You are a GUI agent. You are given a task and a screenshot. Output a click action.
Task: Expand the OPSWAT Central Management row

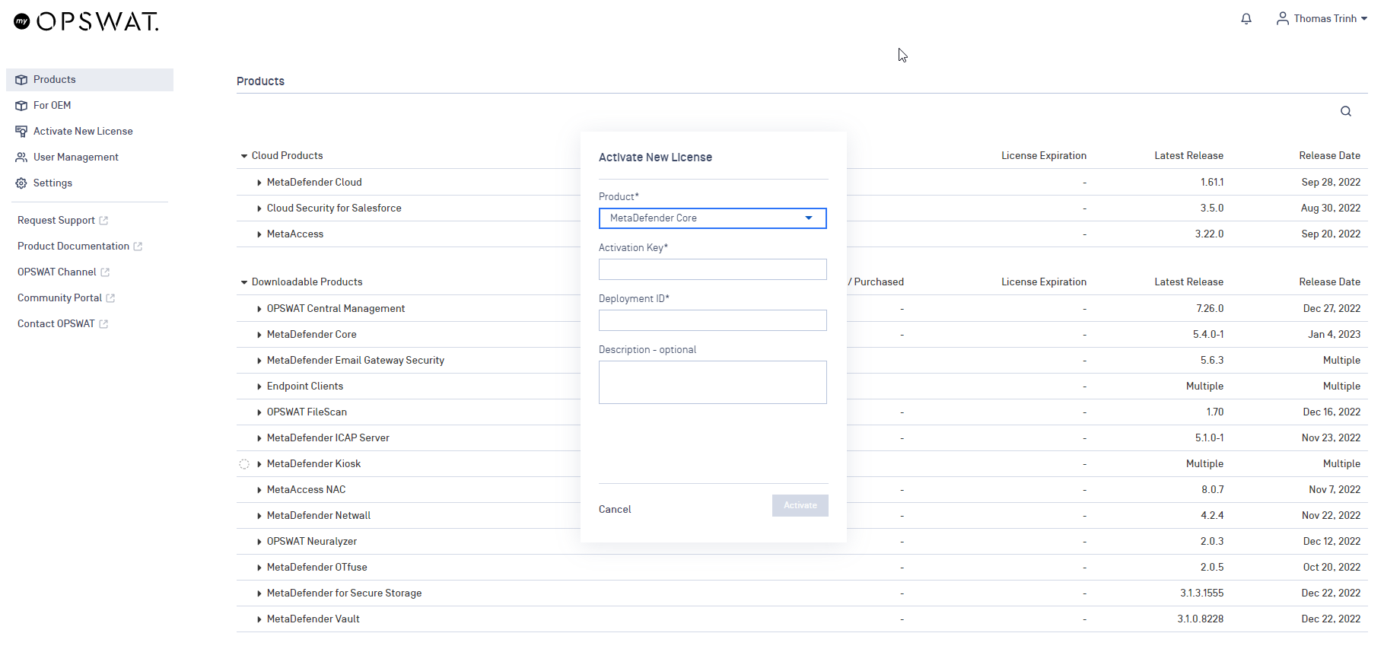(259, 309)
